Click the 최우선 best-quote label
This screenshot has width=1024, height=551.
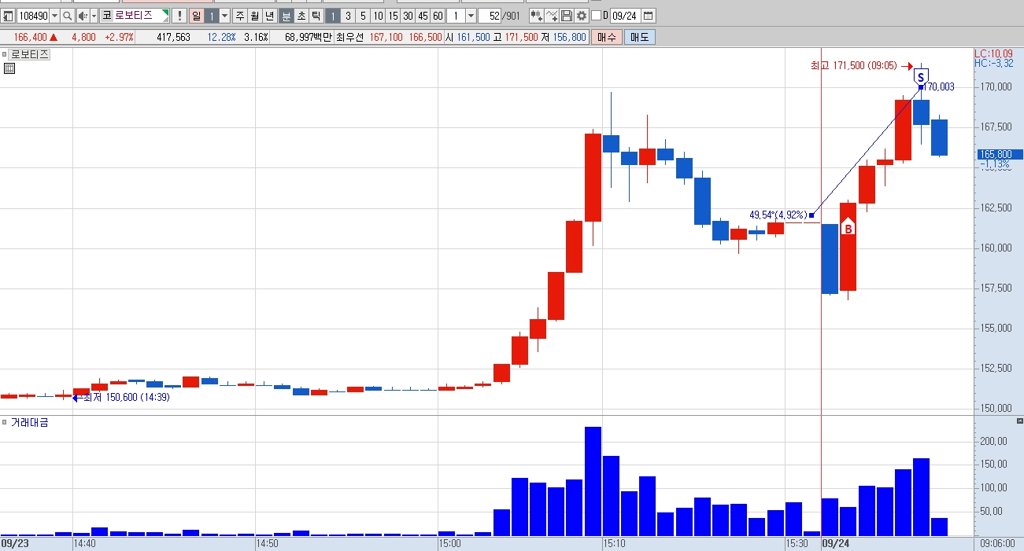click(350, 37)
